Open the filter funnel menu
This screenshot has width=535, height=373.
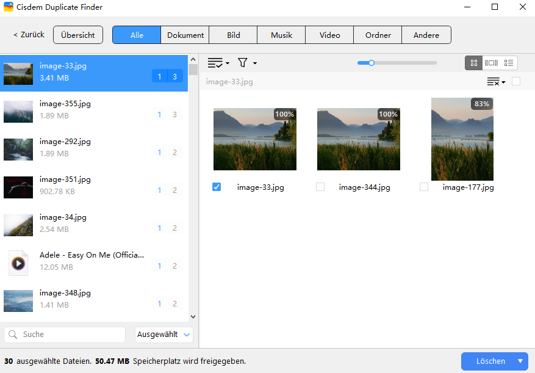coord(246,63)
